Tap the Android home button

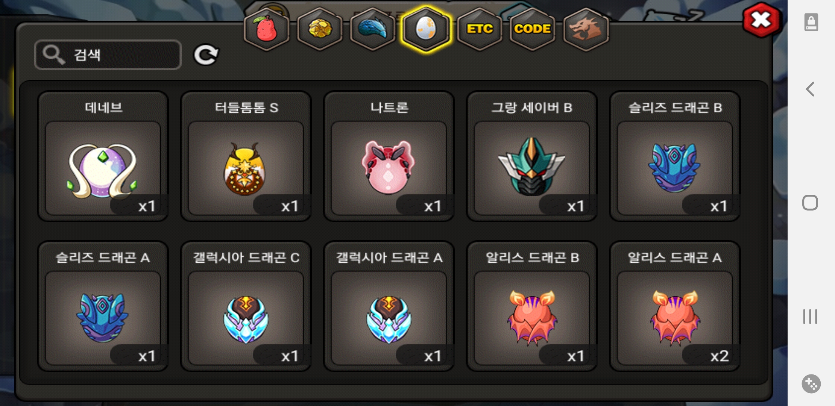810,203
